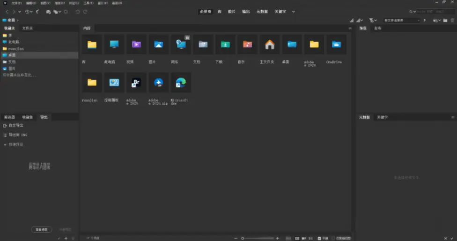Go forward with the right arrow icon

tap(14, 12)
